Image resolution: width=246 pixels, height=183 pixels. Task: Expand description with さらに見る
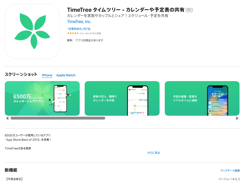point(153,153)
